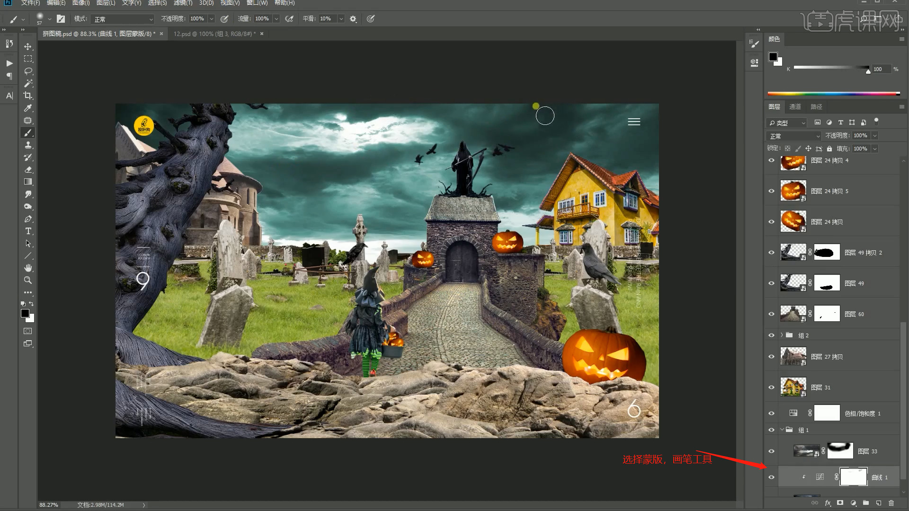The width and height of the screenshot is (909, 511).
Task: Add a layer style with fx button
Action: click(x=828, y=503)
